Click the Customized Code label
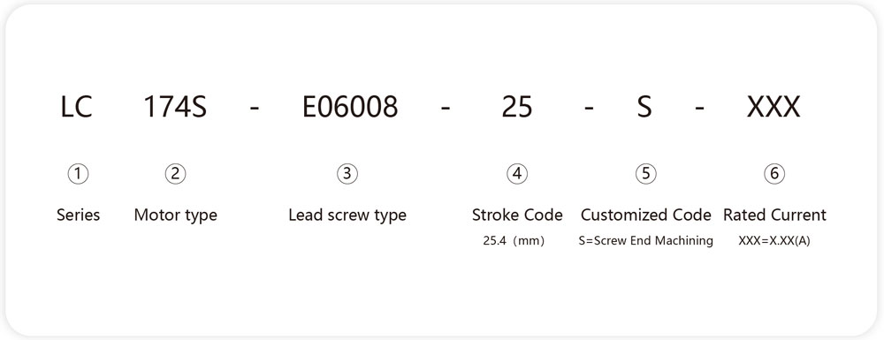This screenshot has width=884, height=340. pos(646,215)
